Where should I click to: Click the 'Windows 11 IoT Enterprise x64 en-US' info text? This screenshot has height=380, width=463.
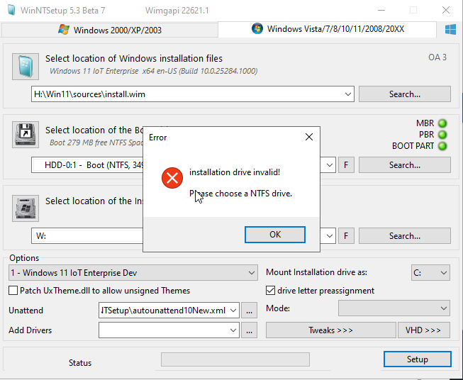(154, 71)
